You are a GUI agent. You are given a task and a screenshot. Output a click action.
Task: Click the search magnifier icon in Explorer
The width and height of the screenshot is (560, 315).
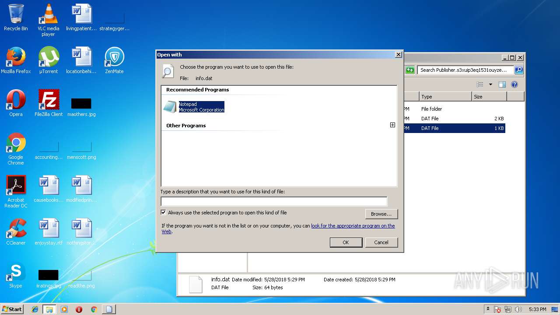point(518,70)
